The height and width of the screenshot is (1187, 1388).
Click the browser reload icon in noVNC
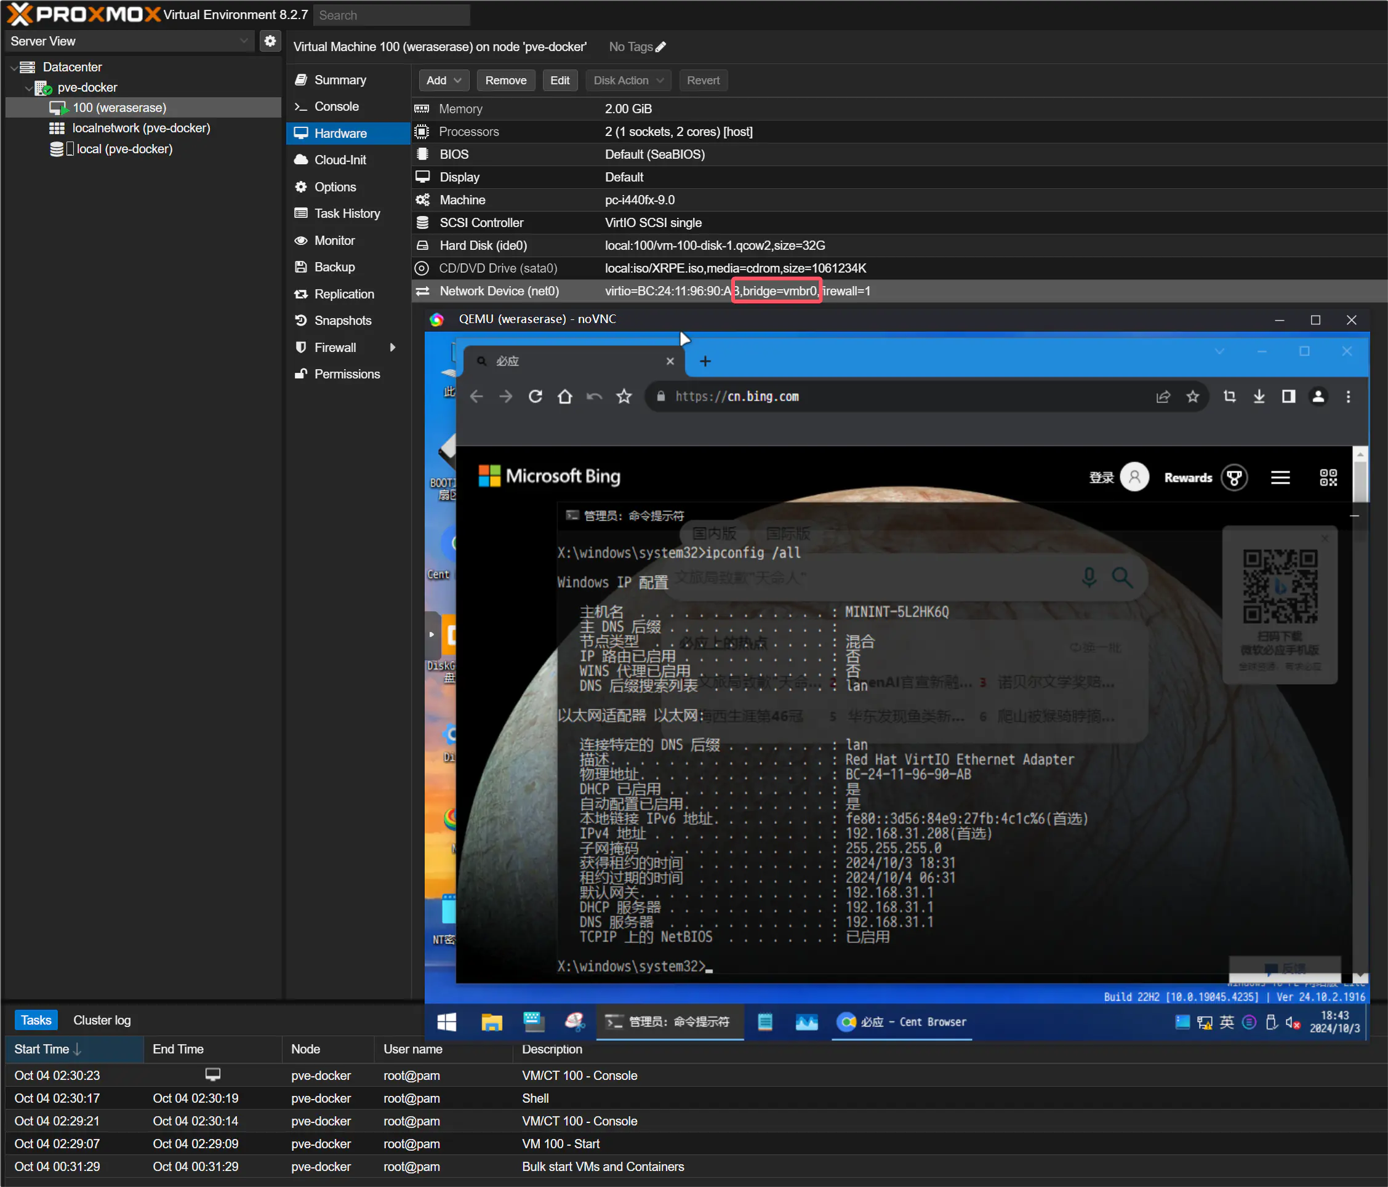click(536, 396)
